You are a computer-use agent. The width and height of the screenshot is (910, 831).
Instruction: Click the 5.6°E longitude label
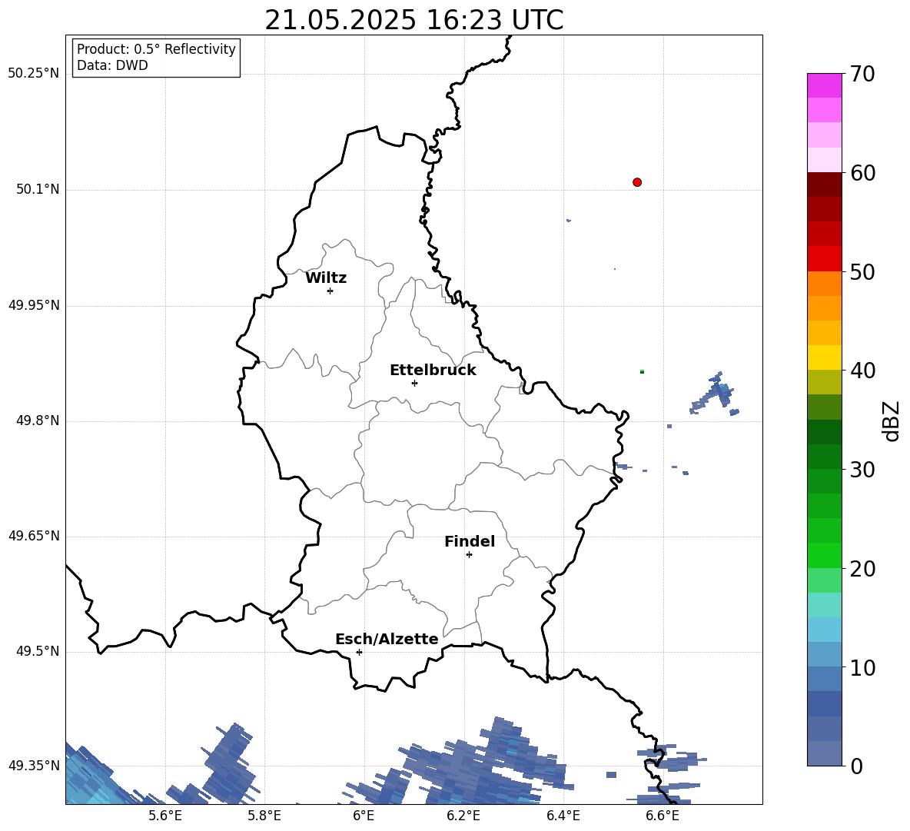(x=165, y=816)
